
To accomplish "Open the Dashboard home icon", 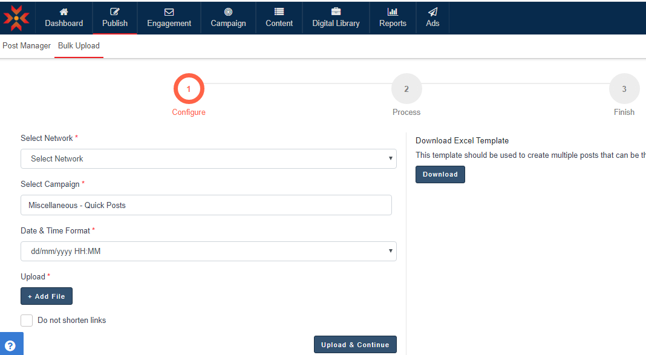I will tap(64, 11).
